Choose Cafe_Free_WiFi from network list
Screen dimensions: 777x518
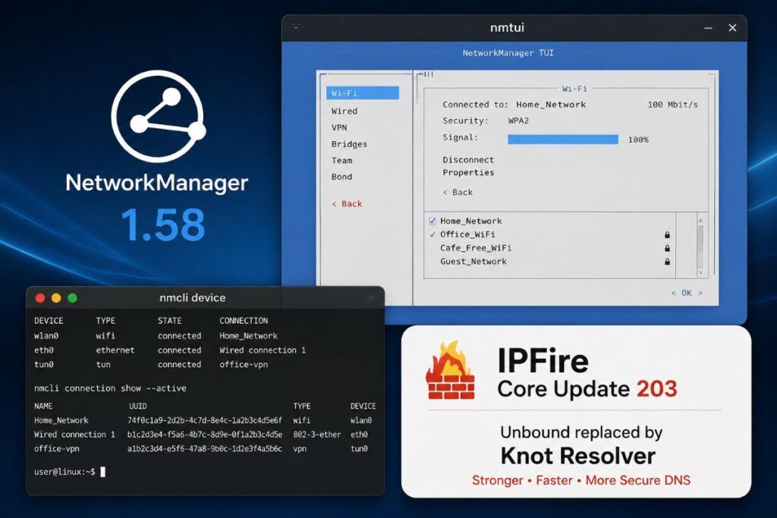[476, 247]
